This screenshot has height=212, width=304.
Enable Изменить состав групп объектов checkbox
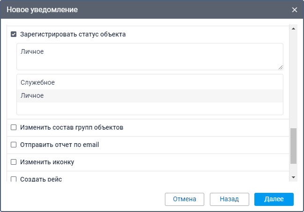click(14, 127)
